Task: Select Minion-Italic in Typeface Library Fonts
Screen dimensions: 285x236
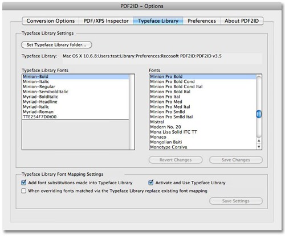Action: tap(75, 82)
